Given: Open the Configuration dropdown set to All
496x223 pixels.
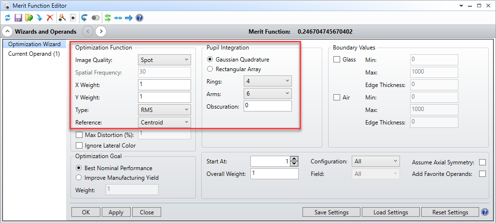Looking at the screenshot, I should point(376,161).
